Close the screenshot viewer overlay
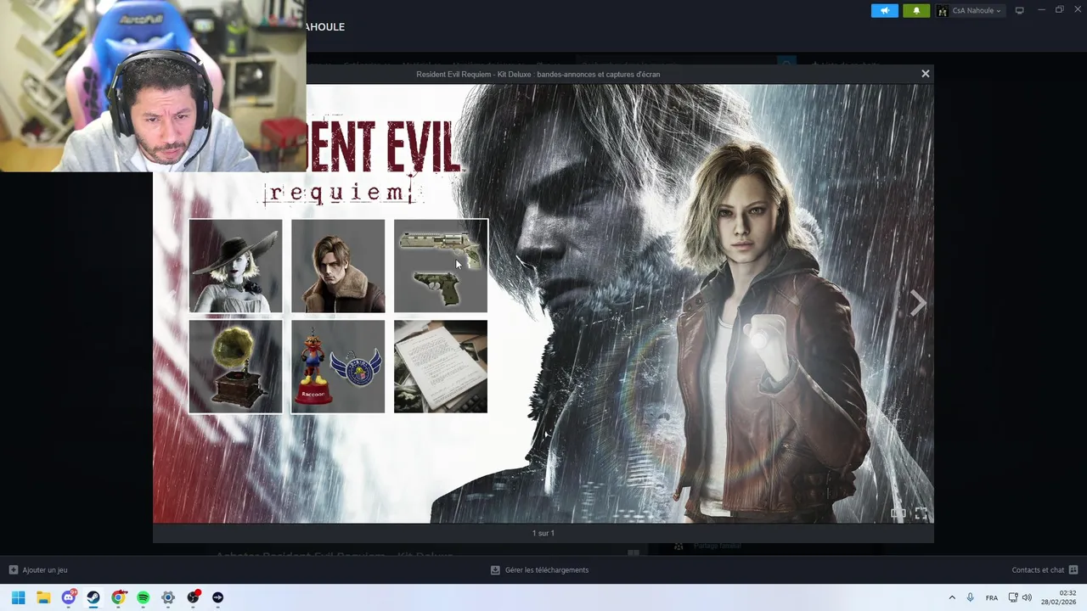Image resolution: width=1087 pixels, height=611 pixels. tap(926, 74)
